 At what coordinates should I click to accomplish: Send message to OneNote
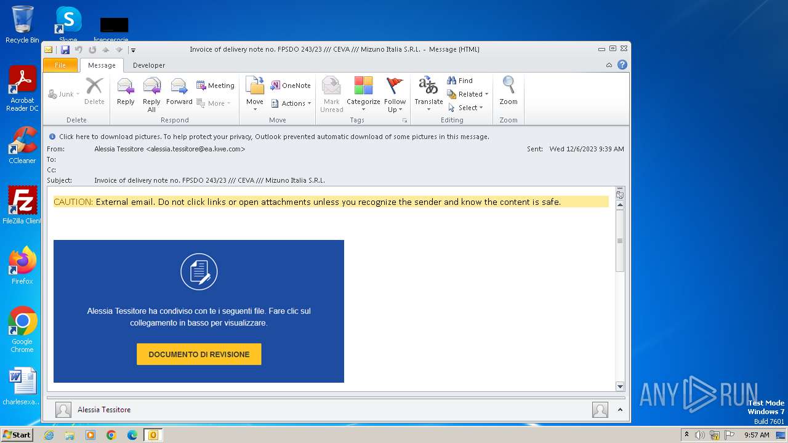click(x=291, y=86)
